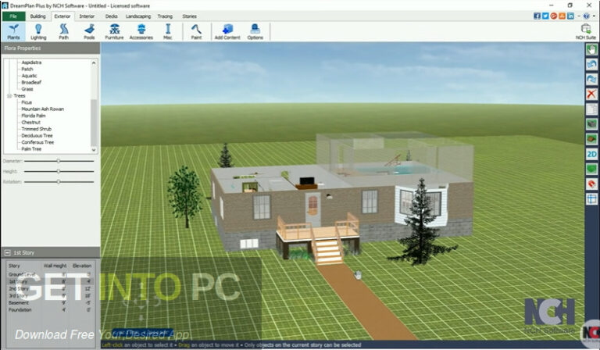Select Trimmed Shrub tree item
Screen dimensions: 600x350
click(x=37, y=129)
